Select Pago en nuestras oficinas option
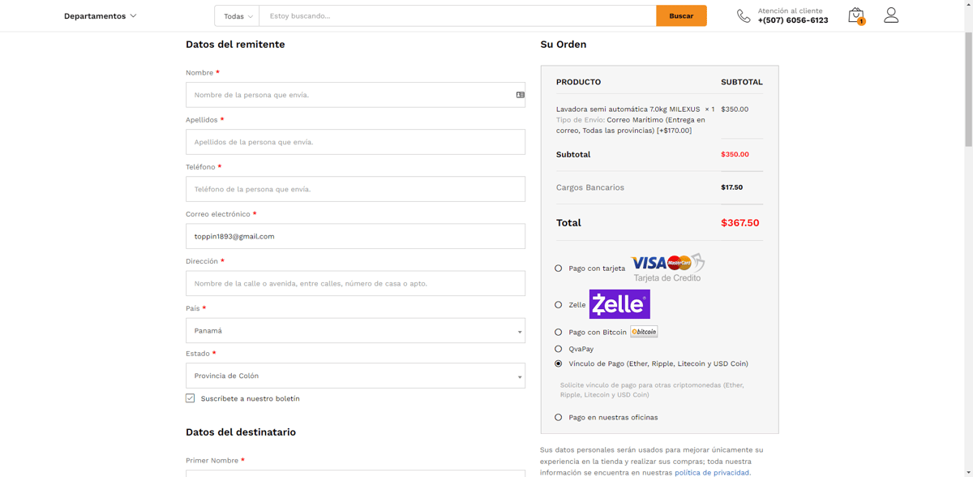This screenshot has width=973, height=477. 559,418
